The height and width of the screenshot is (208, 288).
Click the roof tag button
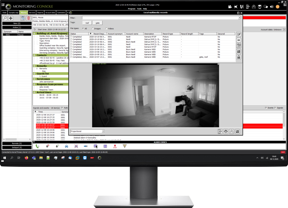(x=87, y=23)
